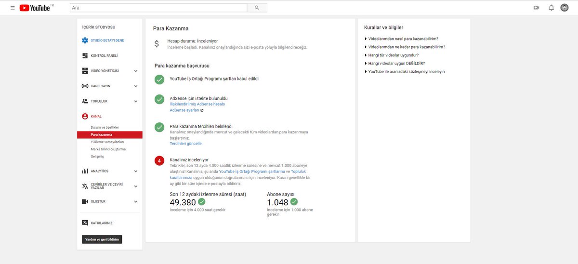Open the hamburger guide menu
Screen dimensions: 578x264
(13, 8)
